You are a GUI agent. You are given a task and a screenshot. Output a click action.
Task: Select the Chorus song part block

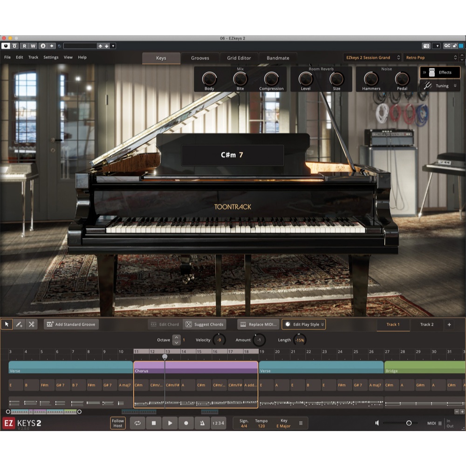coord(196,368)
